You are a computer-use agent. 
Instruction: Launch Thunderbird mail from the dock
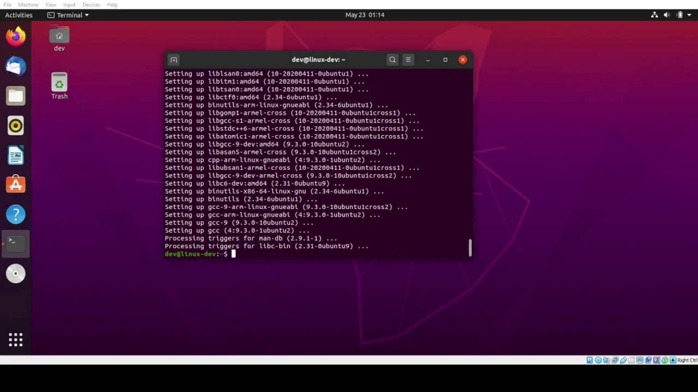(15, 66)
